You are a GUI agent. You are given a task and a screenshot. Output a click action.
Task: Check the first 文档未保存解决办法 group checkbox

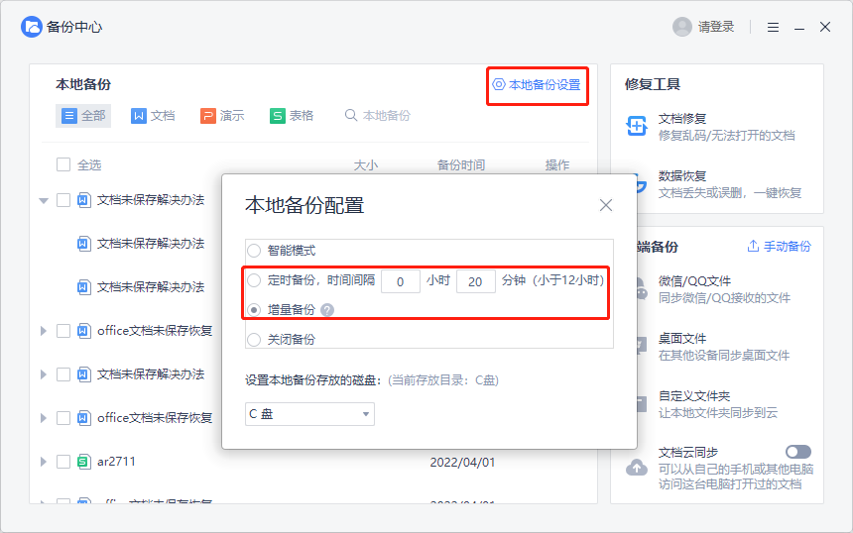point(63,200)
